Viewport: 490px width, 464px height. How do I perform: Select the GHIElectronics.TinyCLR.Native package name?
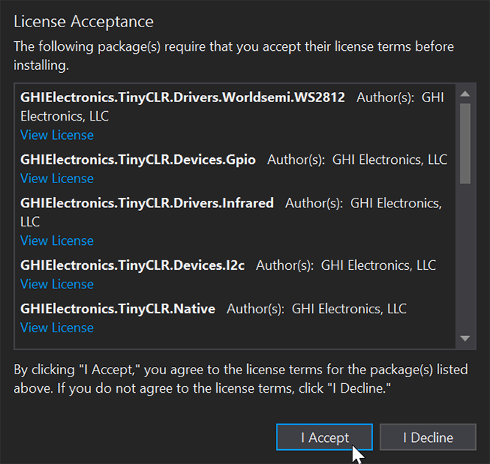coord(118,309)
